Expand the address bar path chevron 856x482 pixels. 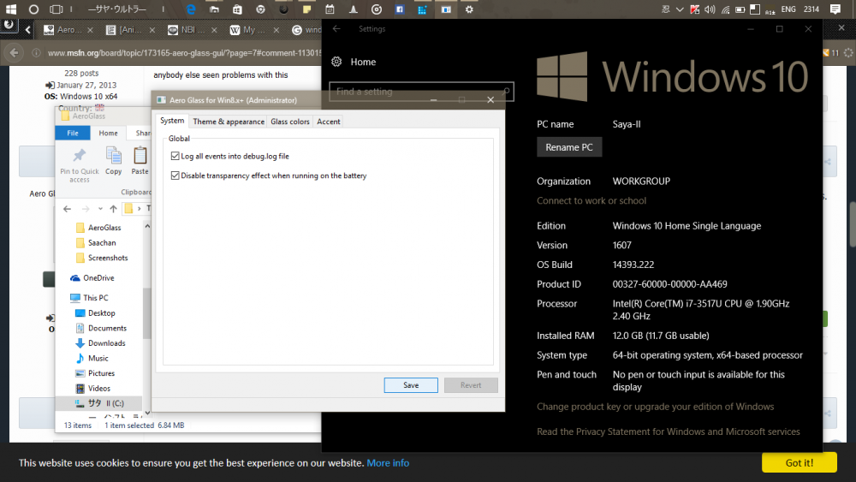tap(140, 209)
